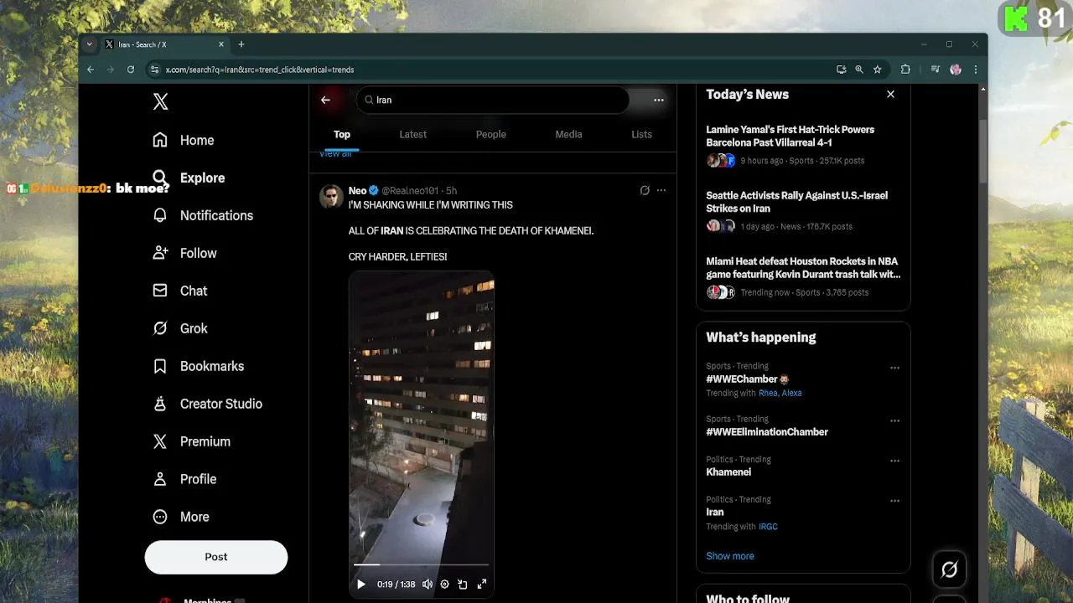Click the Iran search input field
1073x603 pixels.
493,100
